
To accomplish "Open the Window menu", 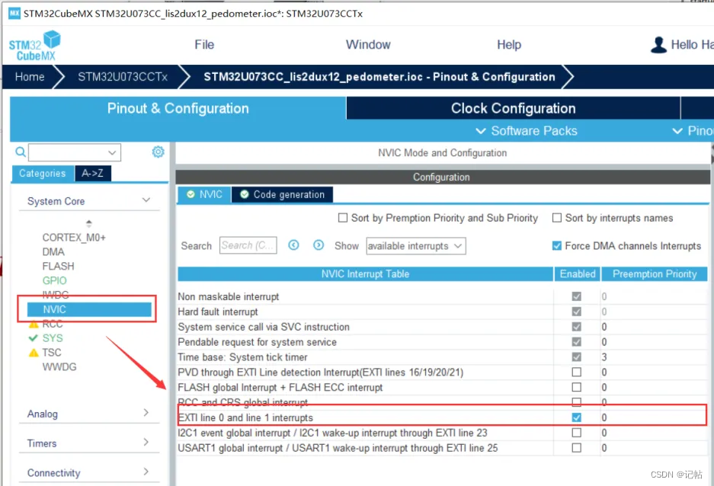I will pyautogui.click(x=368, y=45).
